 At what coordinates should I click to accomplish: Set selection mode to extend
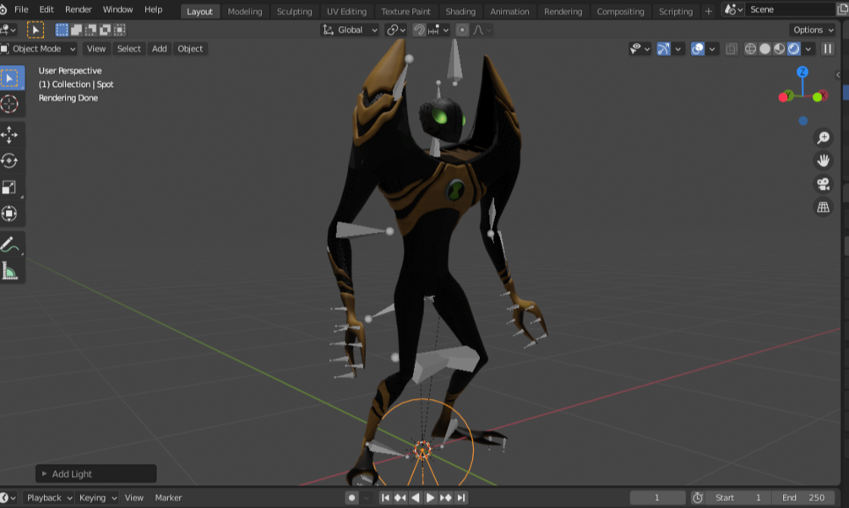[x=76, y=30]
